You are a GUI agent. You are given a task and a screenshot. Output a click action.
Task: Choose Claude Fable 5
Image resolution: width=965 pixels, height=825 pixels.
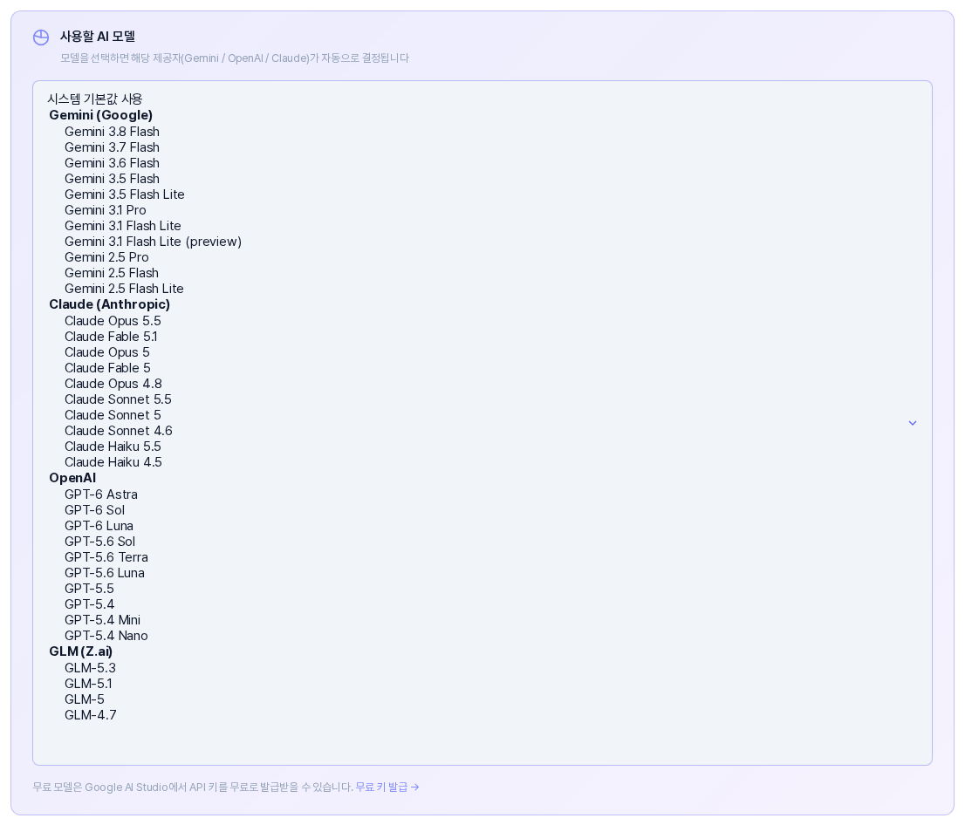[x=107, y=368]
